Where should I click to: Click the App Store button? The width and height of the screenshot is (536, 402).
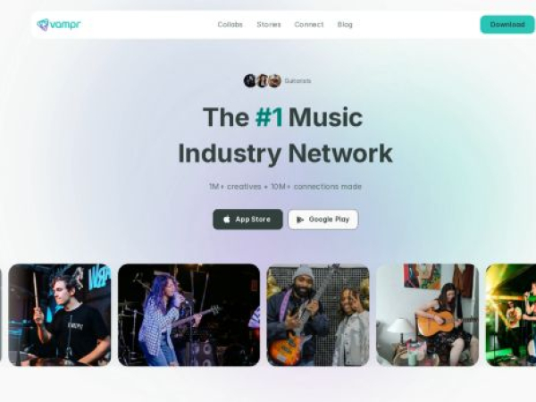[247, 220]
